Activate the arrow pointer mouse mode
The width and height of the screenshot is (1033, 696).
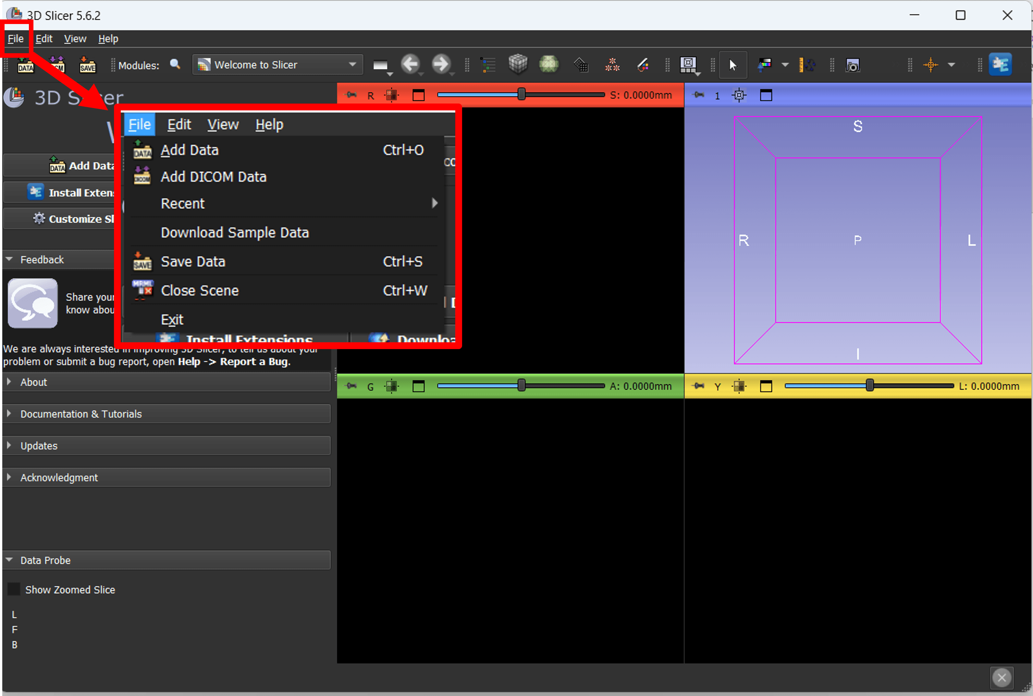[732, 65]
